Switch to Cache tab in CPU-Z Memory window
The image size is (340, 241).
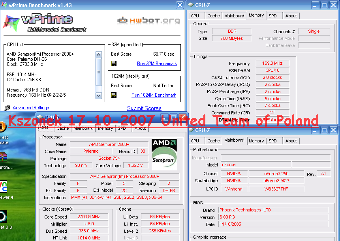coord(213,16)
